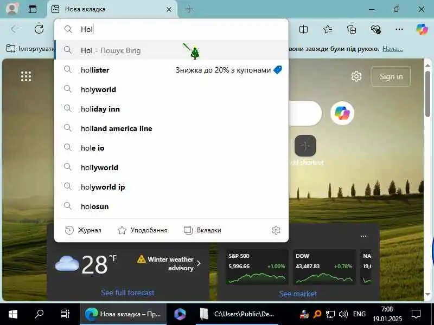Switch ENG input language indicator
The width and height of the screenshot is (434, 325).
click(359, 314)
